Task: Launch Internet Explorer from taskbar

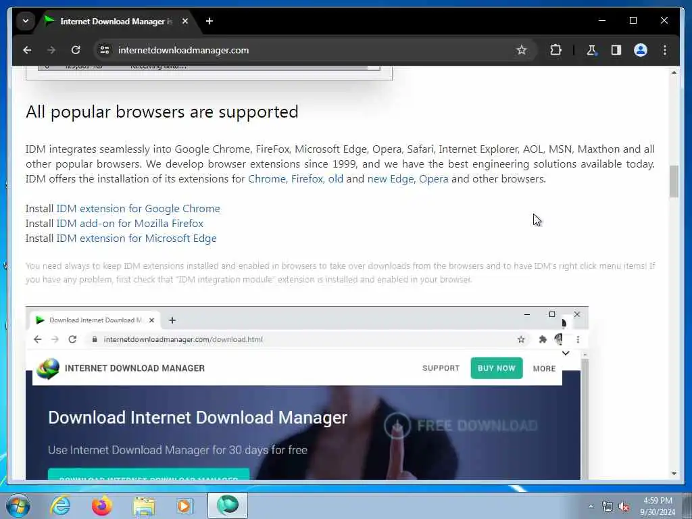Action: point(60,505)
